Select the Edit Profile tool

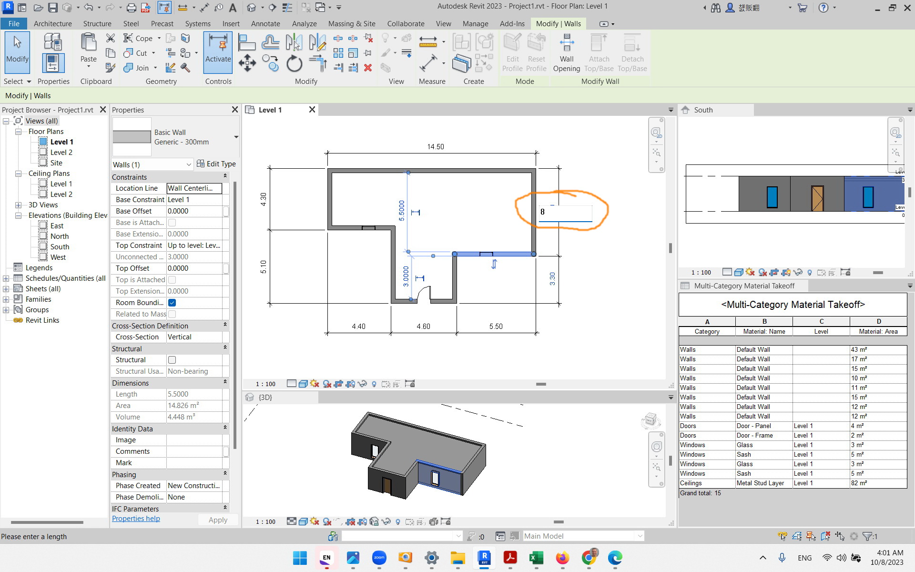[x=512, y=51]
